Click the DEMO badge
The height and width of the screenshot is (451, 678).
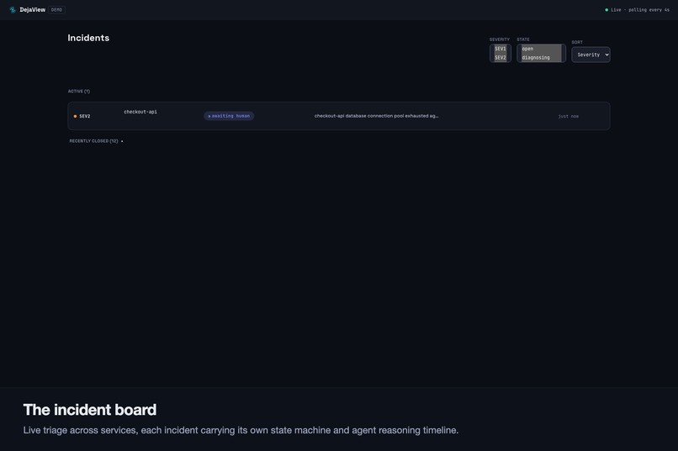point(56,9)
